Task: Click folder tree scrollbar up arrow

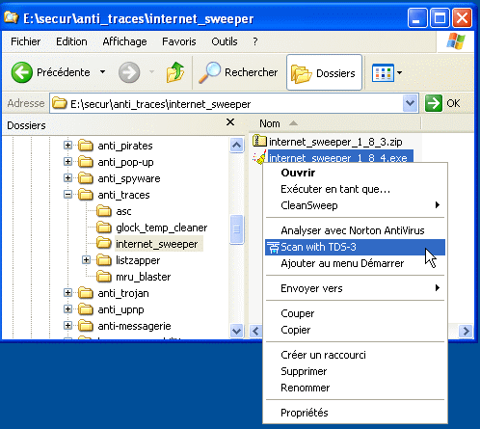Action: (x=236, y=145)
